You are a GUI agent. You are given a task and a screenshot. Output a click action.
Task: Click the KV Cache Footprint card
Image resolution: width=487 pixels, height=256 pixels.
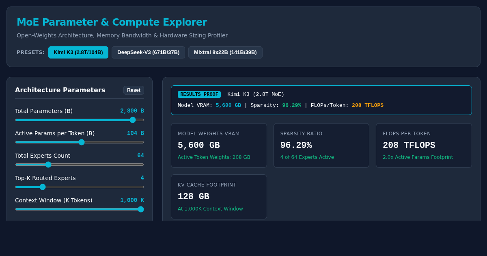[219, 197]
